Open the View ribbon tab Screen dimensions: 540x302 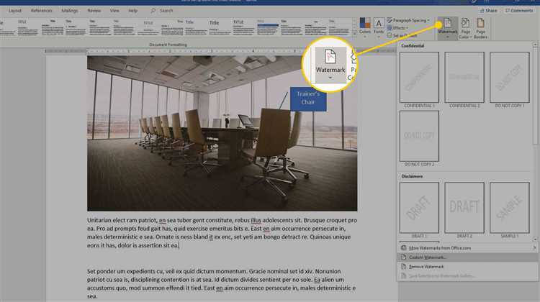click(114, 11)
